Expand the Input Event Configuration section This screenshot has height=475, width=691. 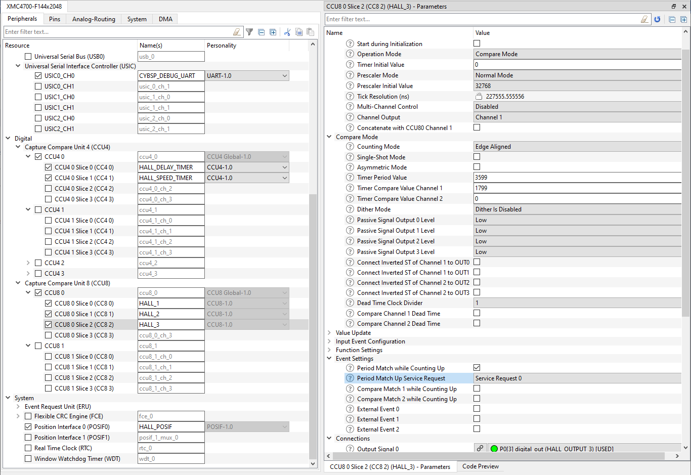[x=329, y=341]
